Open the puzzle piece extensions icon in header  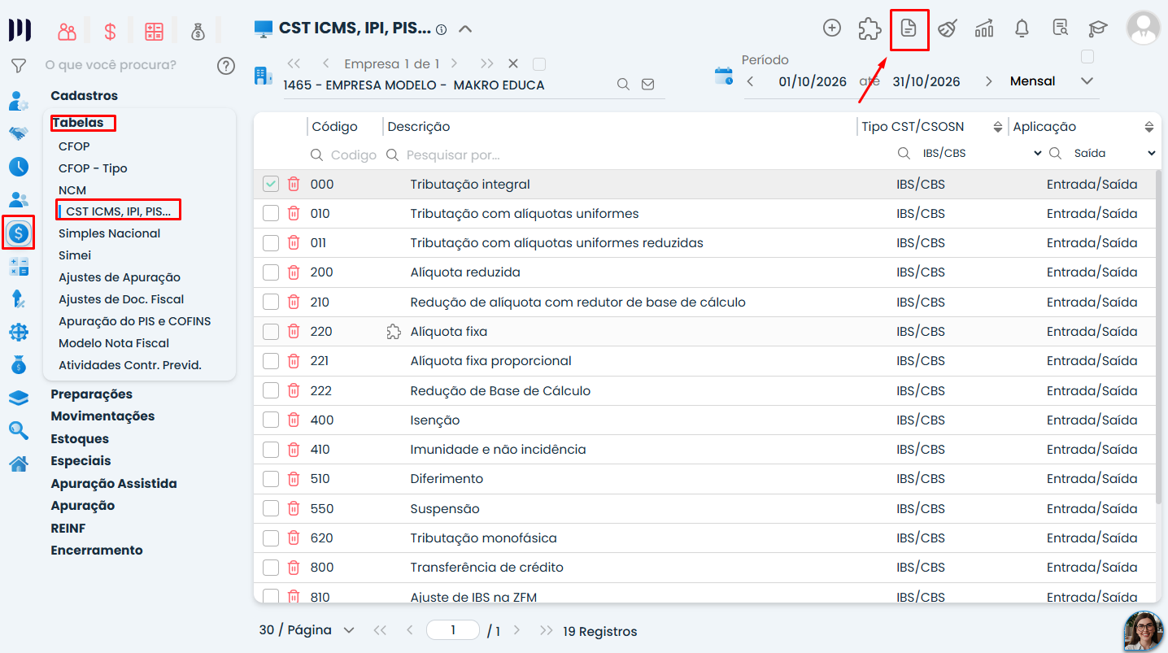[x=869, y=29]
